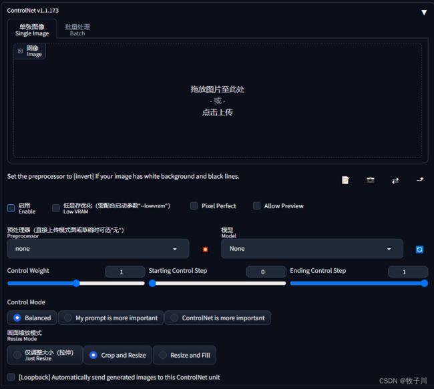Switch to the Batch tab

point(77,30)
